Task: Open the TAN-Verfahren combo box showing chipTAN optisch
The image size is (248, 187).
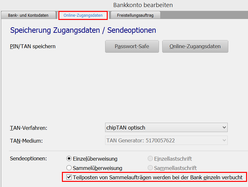Action: coord(163,128)
